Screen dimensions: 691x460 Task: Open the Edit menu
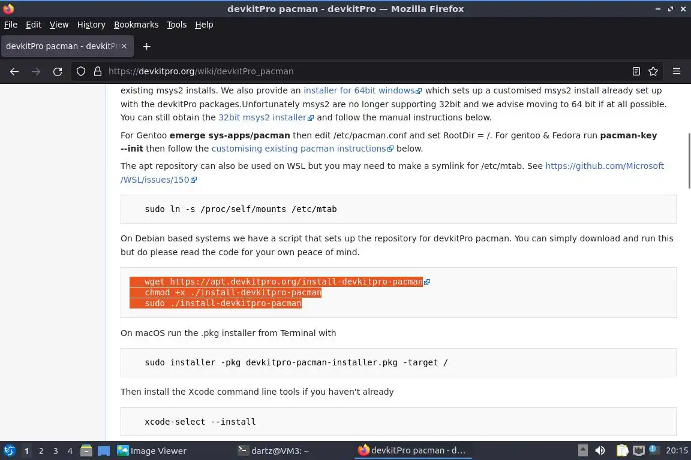pyautogui.click(x=34, y=25)
